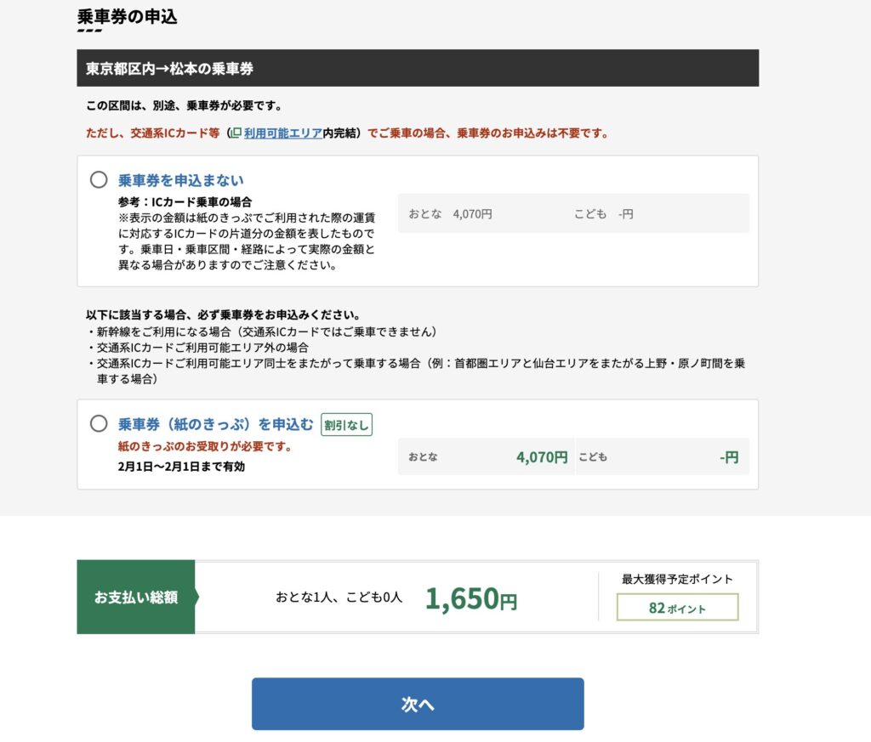This screenshot has width=871, height=742.
Task: Select the 乗車券を申込まない radio button
Action: tap(99, 180)
